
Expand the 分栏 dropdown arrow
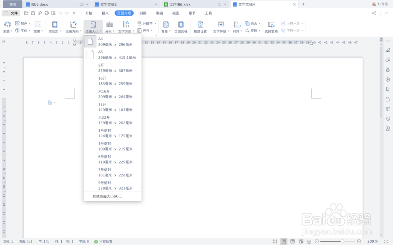point(114,31)
